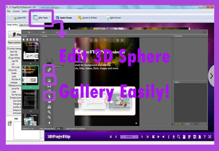Open Batch Convert
Viewport: 219px width, 151px height.
[114, 18]
